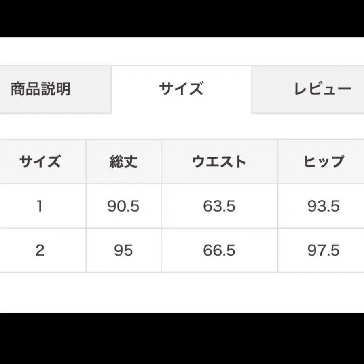The image size is (364, 364).
Task: Select the ウエスト column header
Action: [219, 162]
